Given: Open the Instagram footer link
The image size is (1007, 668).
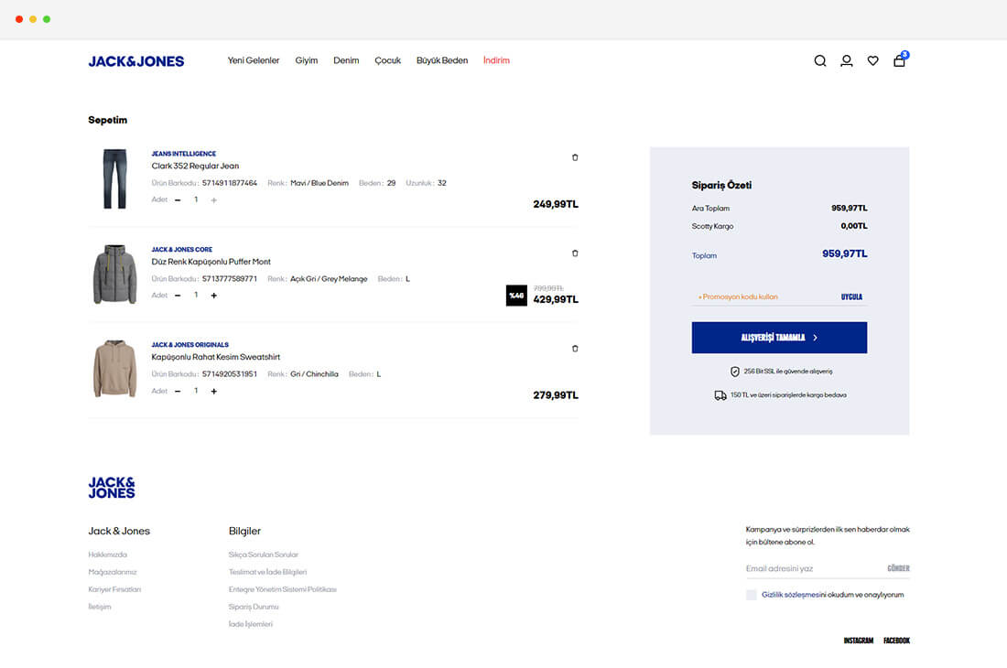Looking at the screenshot, I should [x=858, y=641].
